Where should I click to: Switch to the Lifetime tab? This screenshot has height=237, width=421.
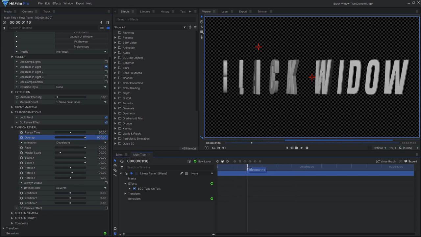(x=145, y=12)
